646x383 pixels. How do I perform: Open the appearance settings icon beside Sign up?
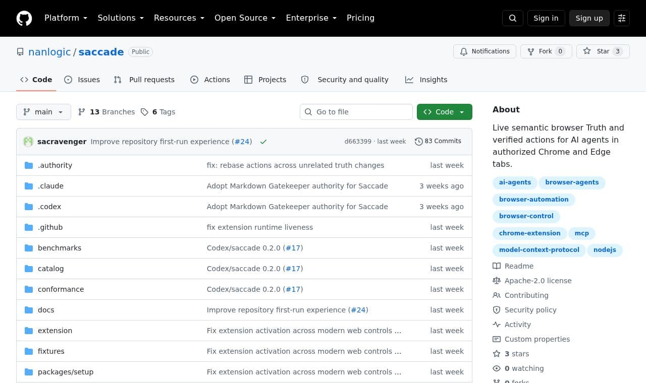point(622,18)
